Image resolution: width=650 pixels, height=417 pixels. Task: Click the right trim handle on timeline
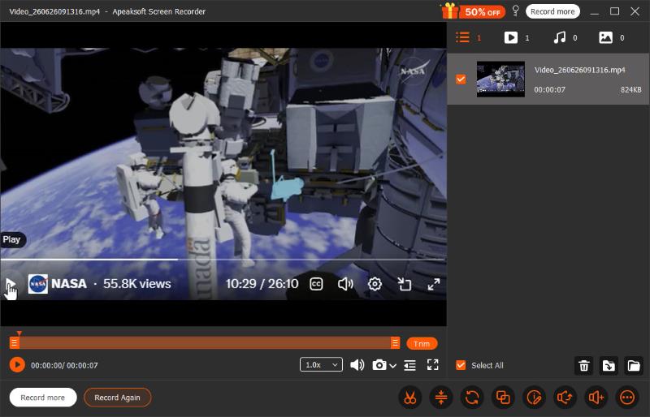395,343
